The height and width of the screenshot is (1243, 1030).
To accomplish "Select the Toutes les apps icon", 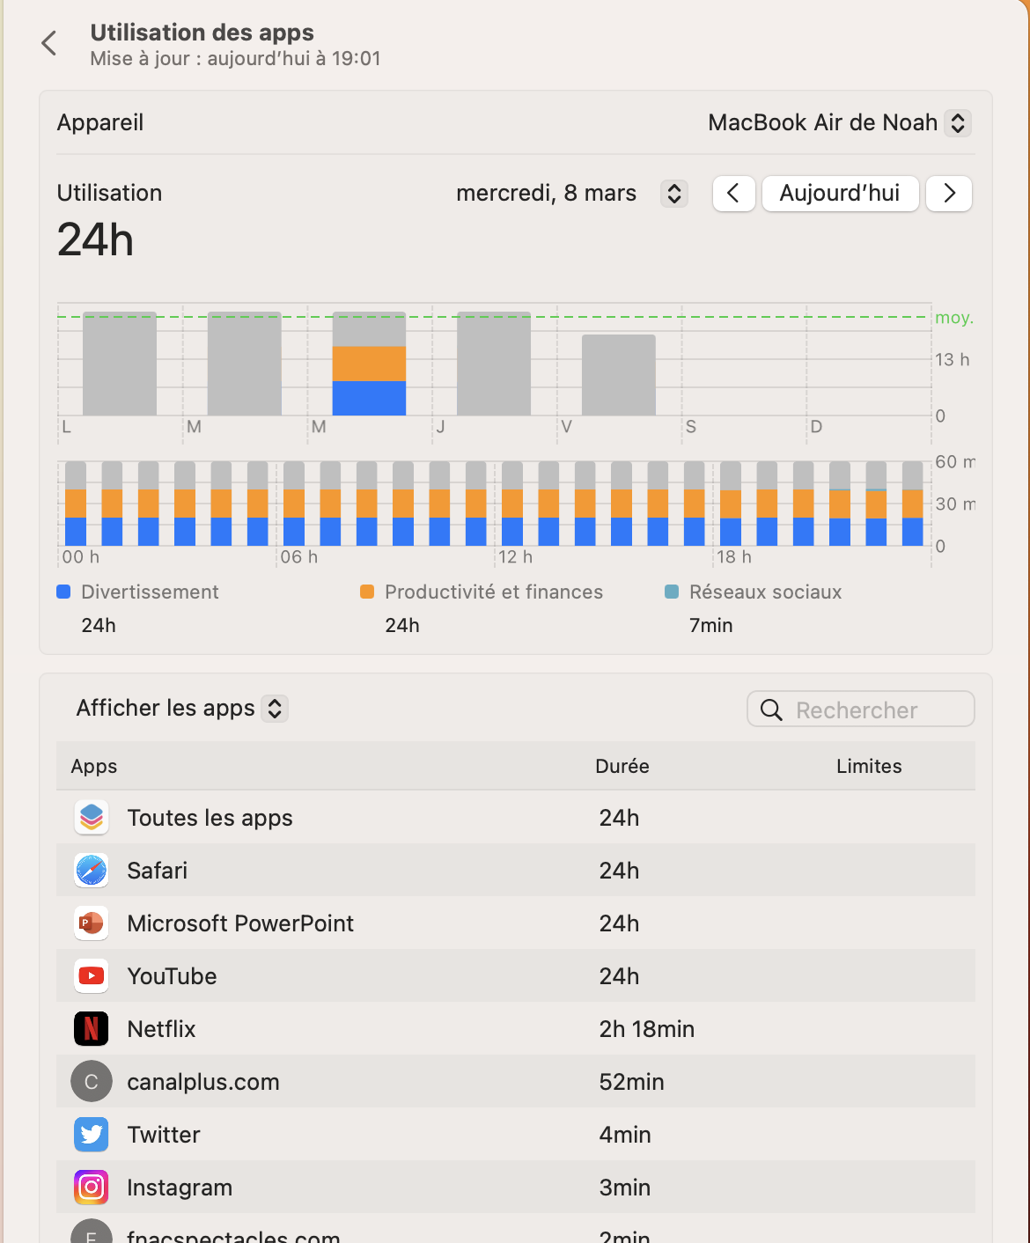I will click(91, 817).
